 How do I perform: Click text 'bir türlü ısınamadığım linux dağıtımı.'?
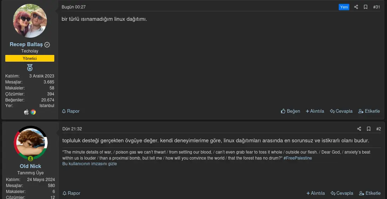104,19
